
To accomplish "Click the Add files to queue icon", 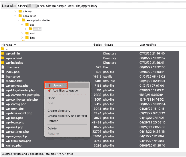I will click(49, 91).
